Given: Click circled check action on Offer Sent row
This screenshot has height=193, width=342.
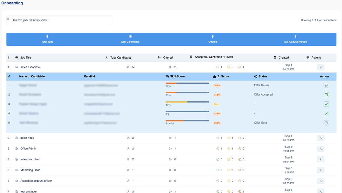Looking at the screenshot, I should (x=326, y=123).
